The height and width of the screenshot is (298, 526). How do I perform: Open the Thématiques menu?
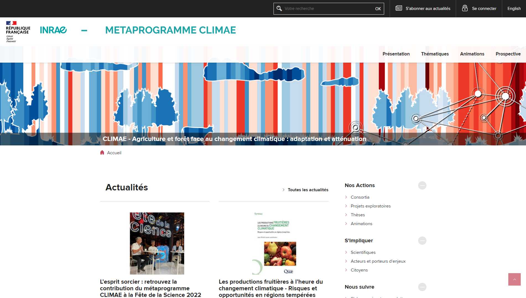coord(435,54)
